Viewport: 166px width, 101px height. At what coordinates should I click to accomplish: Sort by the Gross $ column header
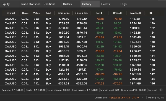pos(117,13)
